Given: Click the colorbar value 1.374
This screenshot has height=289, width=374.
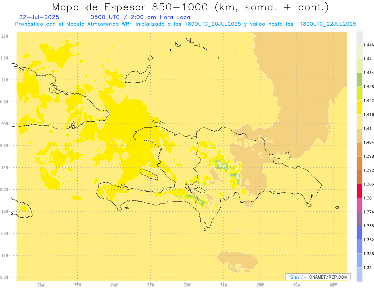Looking at the screenshot, I should coord(369,212).
